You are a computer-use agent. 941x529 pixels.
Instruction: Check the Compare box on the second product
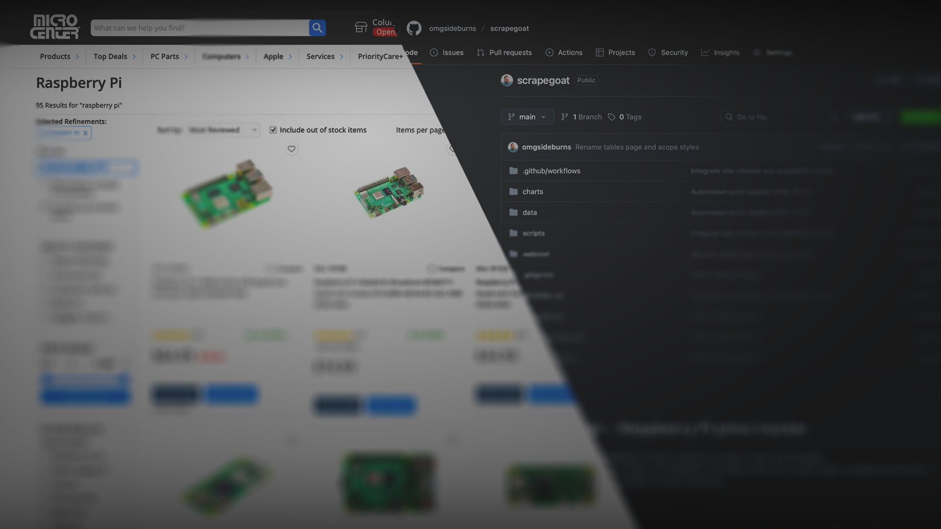coord(432,268)
